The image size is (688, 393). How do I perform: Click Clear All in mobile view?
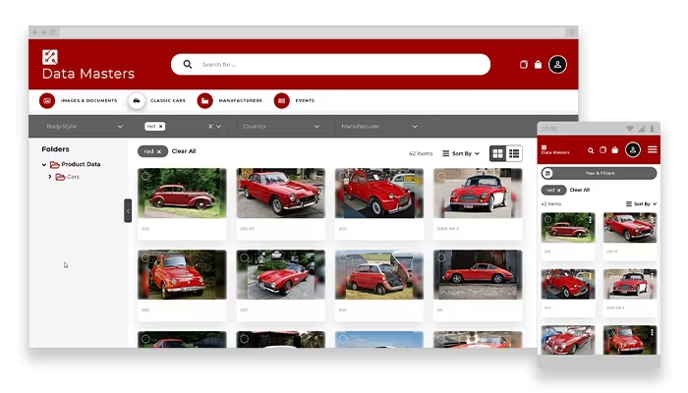[x=580, y=190]
